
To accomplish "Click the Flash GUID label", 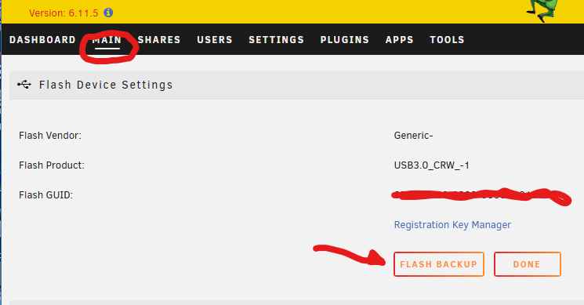I will (45, 195).
